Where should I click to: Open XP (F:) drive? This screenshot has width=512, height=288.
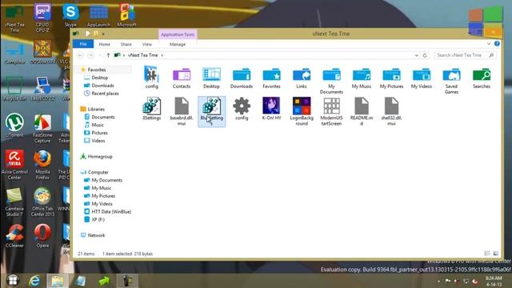click(x=98, y=219)
